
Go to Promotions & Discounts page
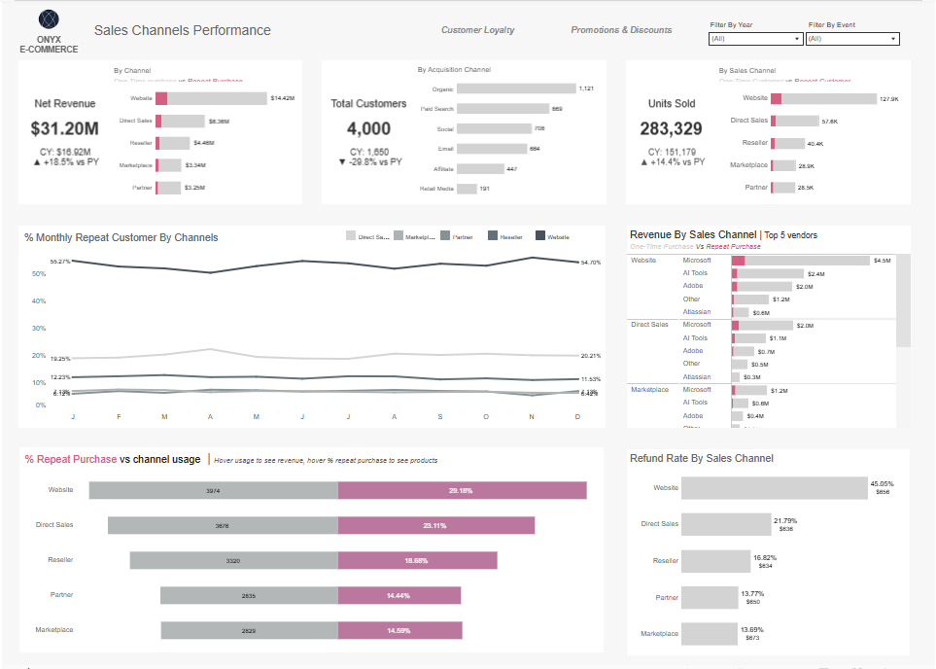(x=621, y=30)
